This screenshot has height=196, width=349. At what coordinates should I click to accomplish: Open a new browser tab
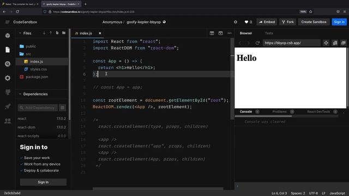click(x=86, y=4)
